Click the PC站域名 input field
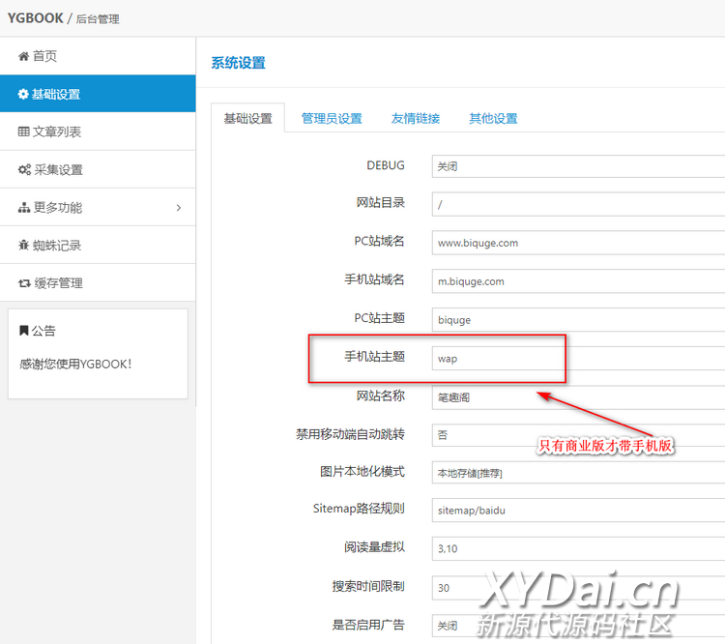 point(578,243)
